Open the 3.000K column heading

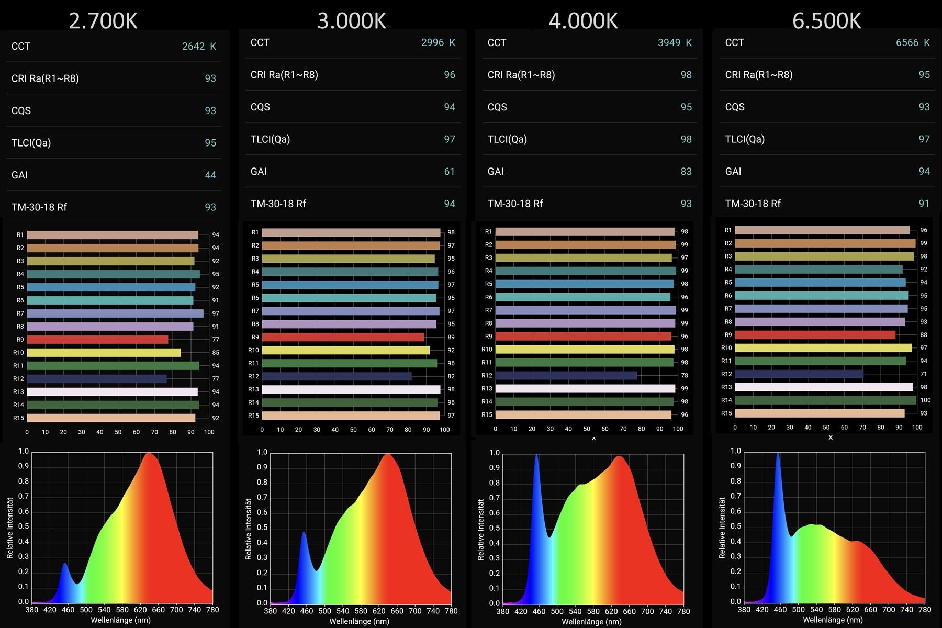click(x=351, y=21)
